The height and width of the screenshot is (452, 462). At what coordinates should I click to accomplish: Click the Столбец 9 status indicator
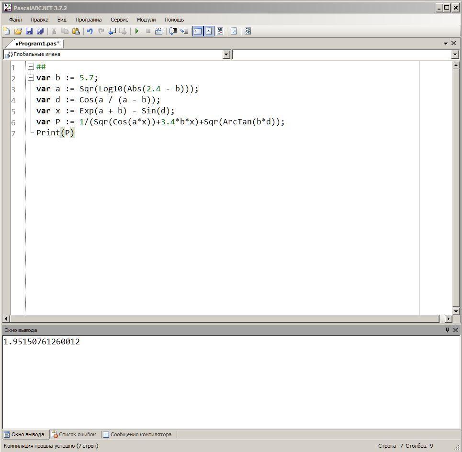[x=419, y=446]
